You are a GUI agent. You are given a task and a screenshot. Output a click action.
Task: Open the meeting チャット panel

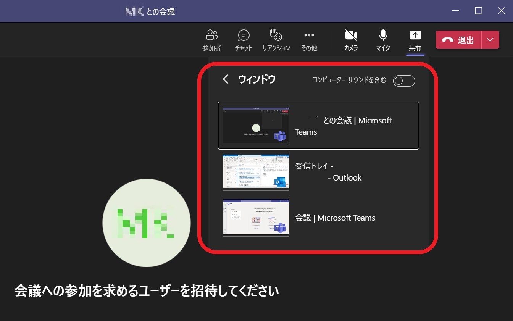244,39
